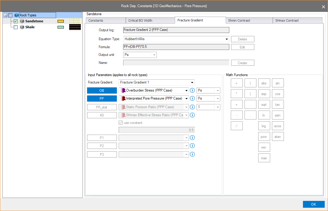Viewport: 328px width, 211px height.
Task: Click the Shale lithology pattern thumbnail
Action: point(75,27)
